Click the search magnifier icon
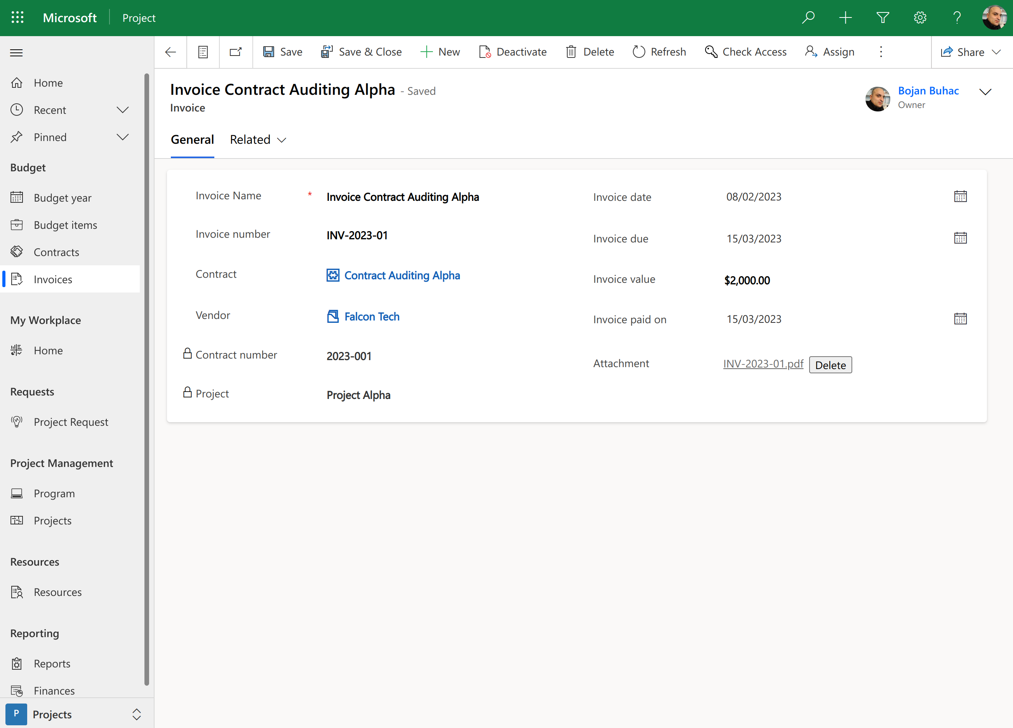The width and height of the screenshot is (1013, 728). [808, 17]
